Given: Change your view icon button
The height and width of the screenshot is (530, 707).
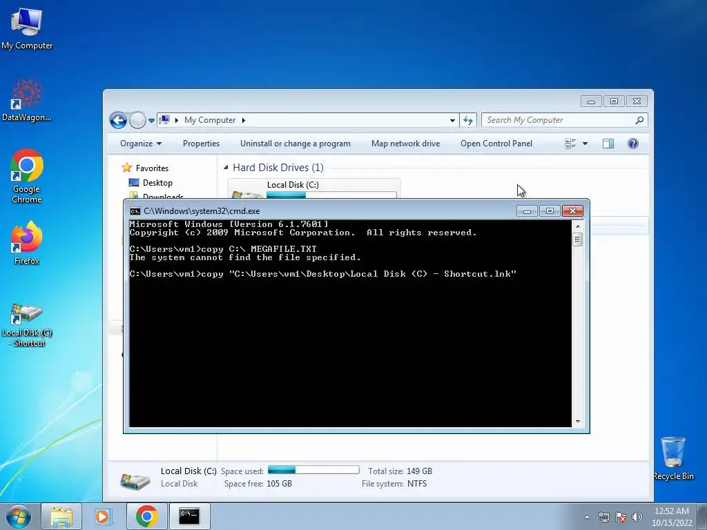Looking at the screenshot, I should coord(570,144).
